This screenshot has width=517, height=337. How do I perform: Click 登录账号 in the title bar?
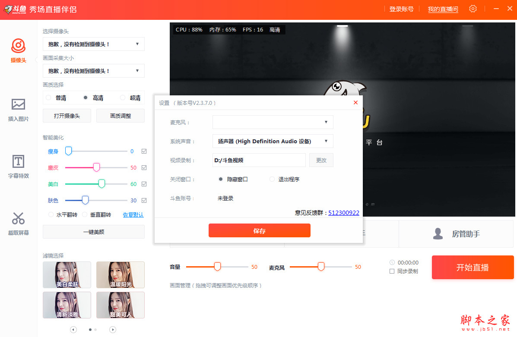[401, 9]
